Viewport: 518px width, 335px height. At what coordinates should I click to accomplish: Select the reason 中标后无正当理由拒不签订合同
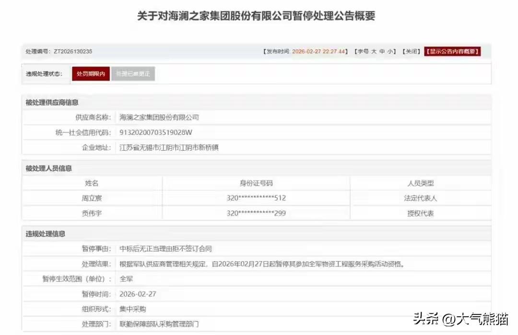(x=166, y=249)
